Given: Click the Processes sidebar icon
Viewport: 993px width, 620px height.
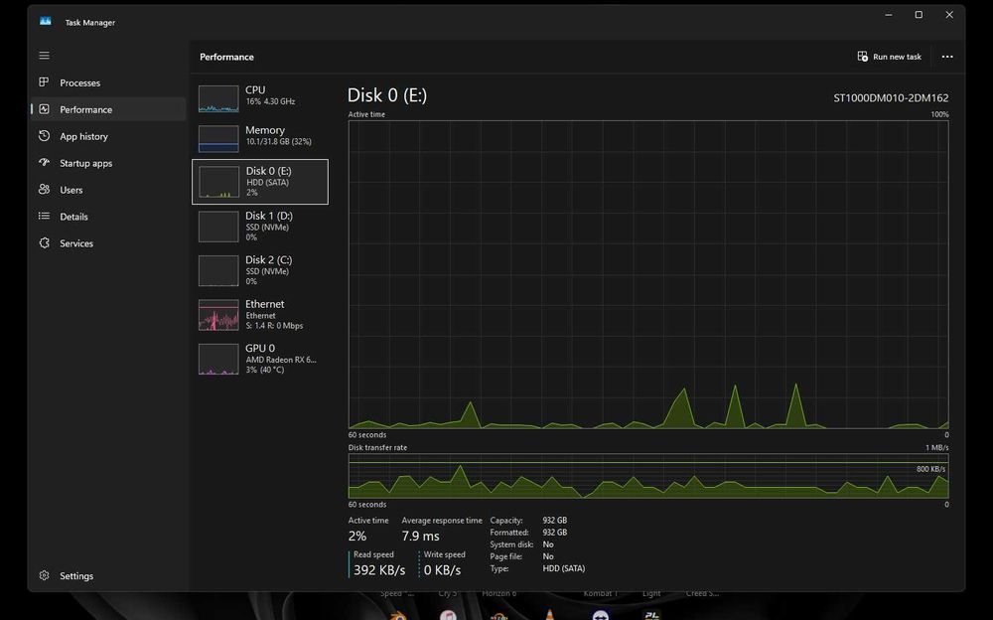Looking at the screenshot, I should (44, 82).
